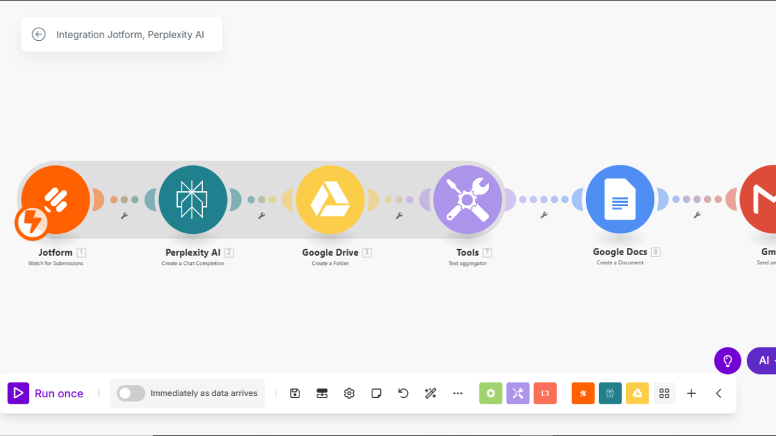Screen dimensions: 776x436
Task: Click the 'Watch for Submissions' caption
Action: [x=56, y=264]
